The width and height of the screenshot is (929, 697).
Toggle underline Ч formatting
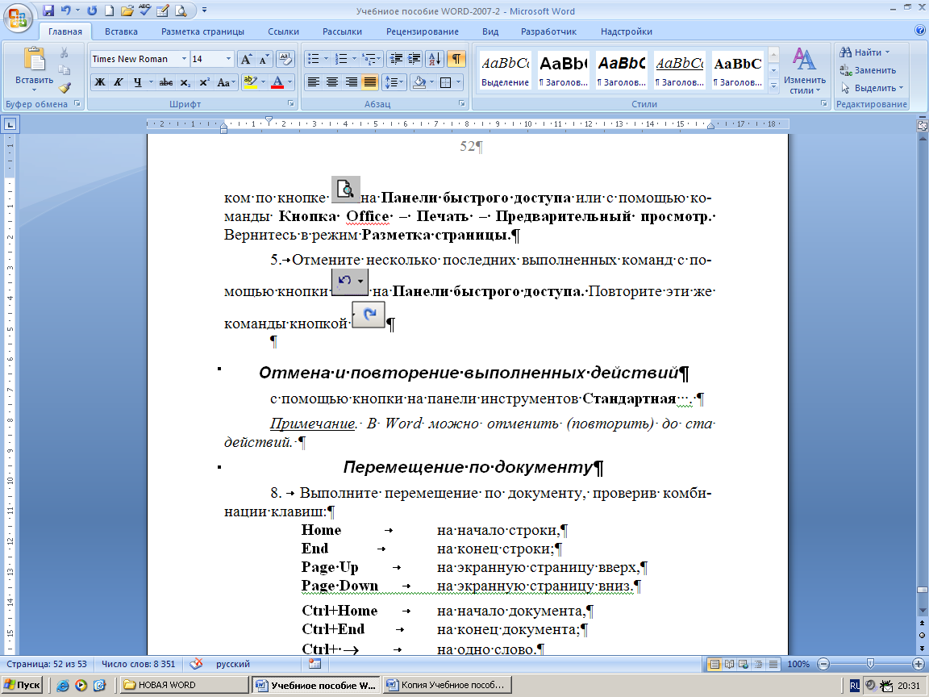point(137,82)
